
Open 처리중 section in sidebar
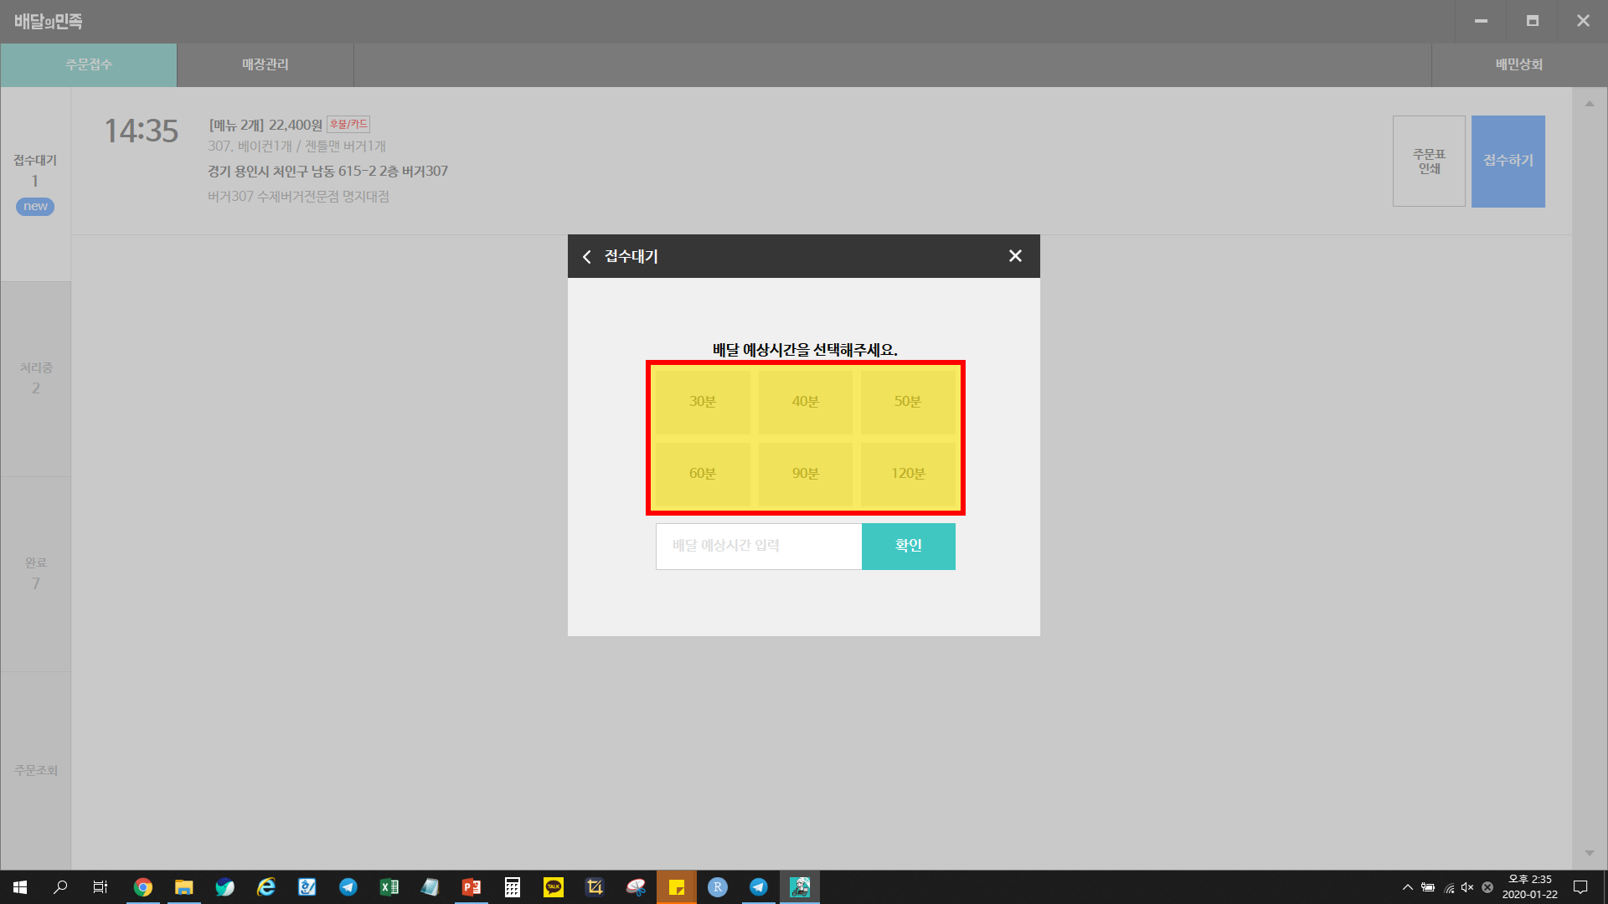[35, 378]
